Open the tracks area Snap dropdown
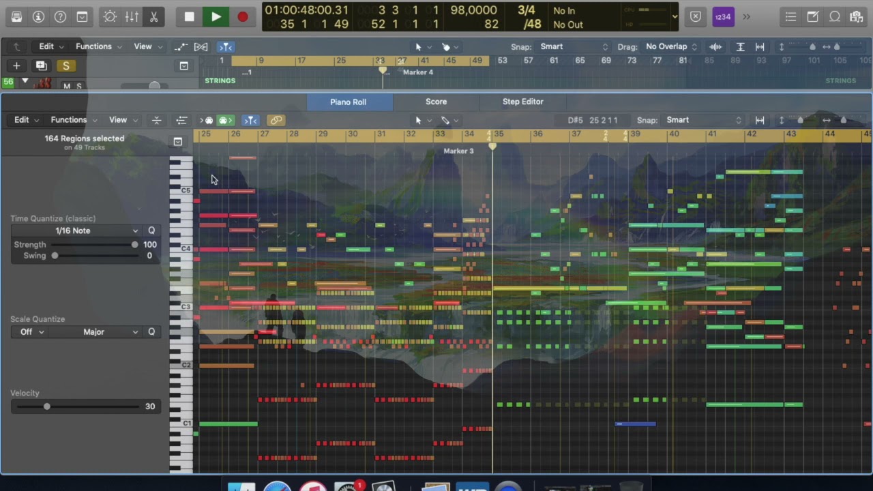Screen dimensions: 873x491 coord(573,46)
